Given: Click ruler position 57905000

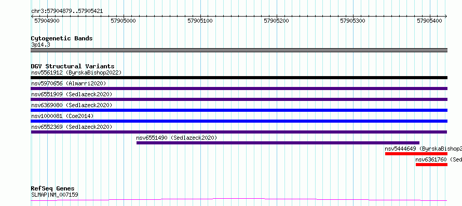Looking at the screenshot, I should pos(123,21).
